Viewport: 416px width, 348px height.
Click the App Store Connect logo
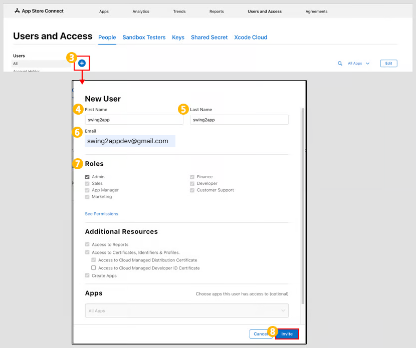click(x=39, y=11)
